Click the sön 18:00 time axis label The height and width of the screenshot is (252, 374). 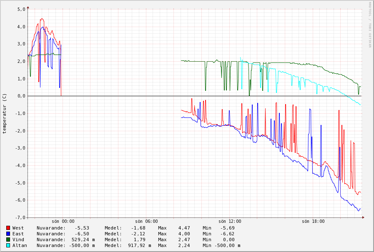pos(313,221)
